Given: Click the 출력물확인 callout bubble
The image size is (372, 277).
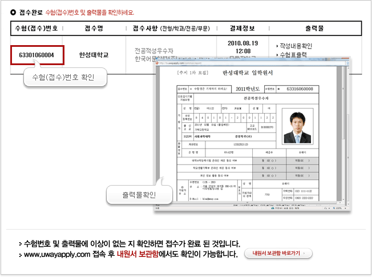Looking at the screenshot, I should [139, 195].
